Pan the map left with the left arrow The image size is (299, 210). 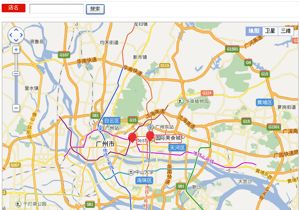tap(11, 35)
